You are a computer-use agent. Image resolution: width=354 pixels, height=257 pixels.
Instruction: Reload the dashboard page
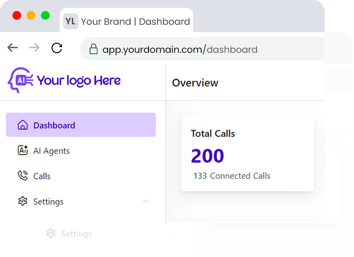57,48
